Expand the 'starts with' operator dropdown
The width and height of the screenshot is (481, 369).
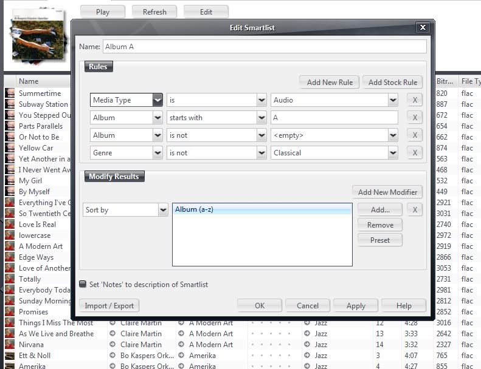click(x=261, y=118)
